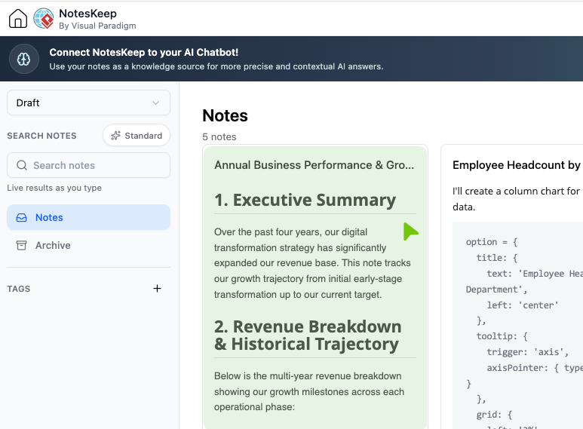The image size is (583, 429).
Task: Click the '1. Executive Summary' heading
Action: click(x=305, y=200)
